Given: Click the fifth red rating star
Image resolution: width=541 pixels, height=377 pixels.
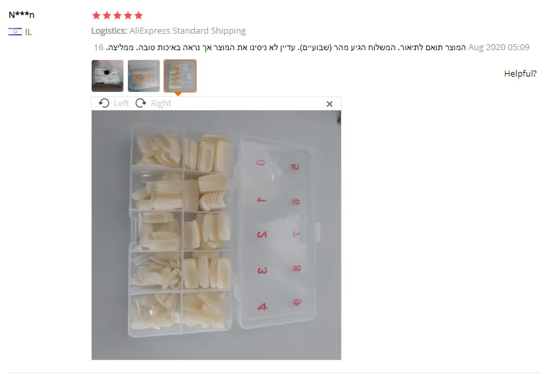Looking at the screenshot, I should tap(139, 15).
